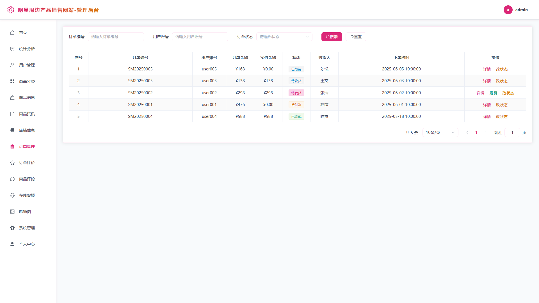Open the 订单评价 star icon

[12, 163]
